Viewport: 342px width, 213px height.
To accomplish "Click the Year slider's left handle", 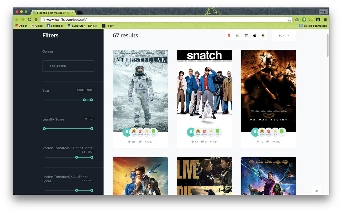I will 84,100.
